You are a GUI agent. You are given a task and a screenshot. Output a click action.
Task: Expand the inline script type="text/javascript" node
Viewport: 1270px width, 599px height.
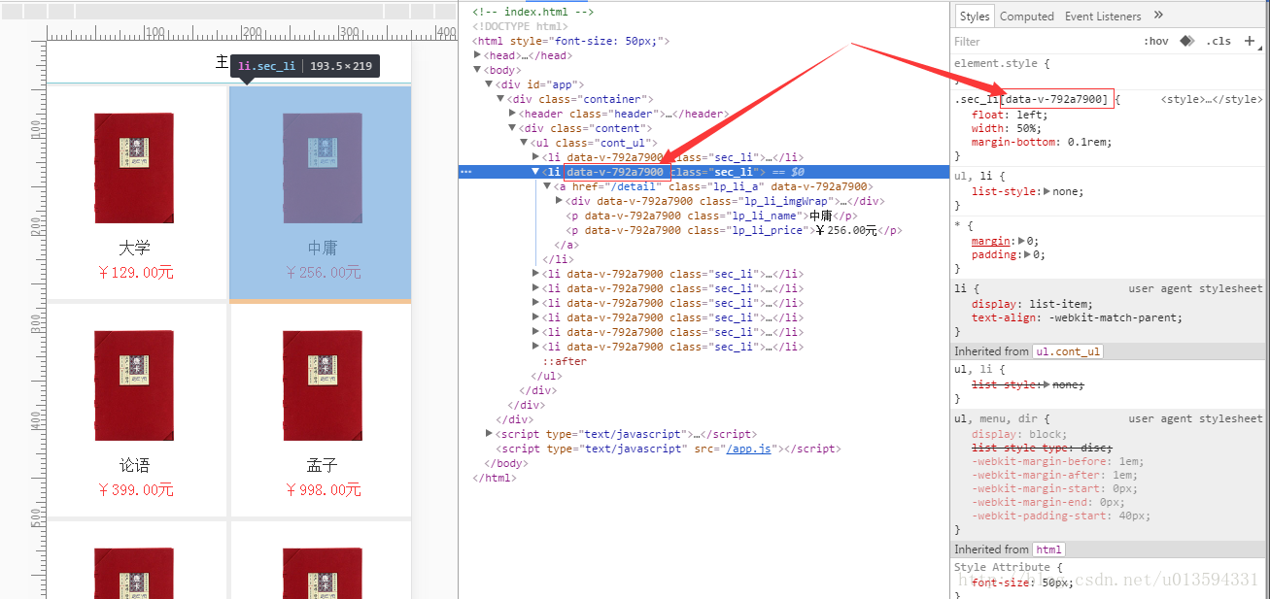coord(489,434)
